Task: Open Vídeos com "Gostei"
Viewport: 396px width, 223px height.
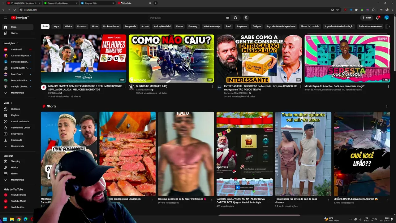Action: pyautogui.click(x=18, y=128)
